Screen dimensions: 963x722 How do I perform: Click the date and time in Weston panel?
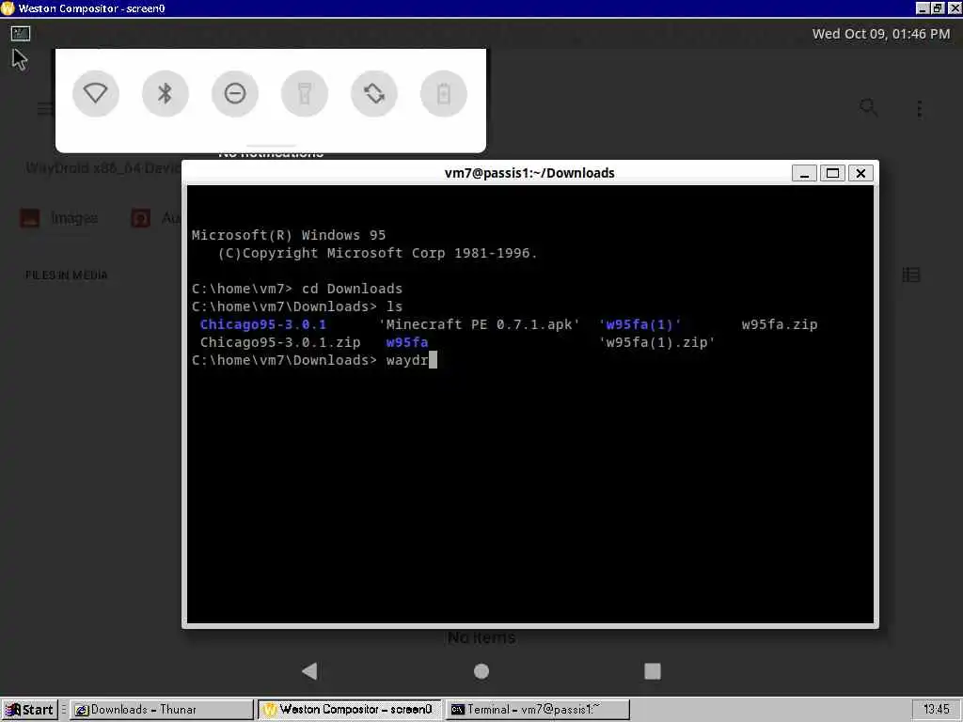pos(880,34)
